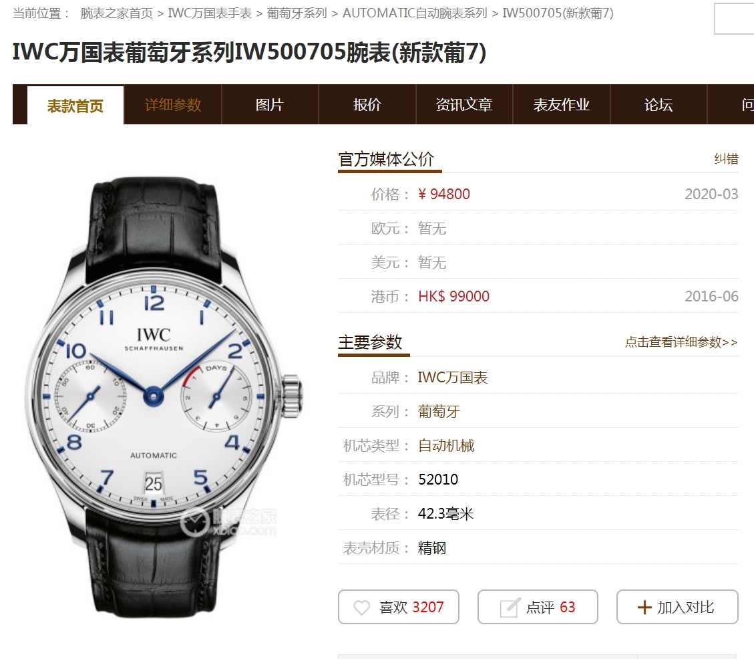
Task: Click 腕表之家首页 breadcrumb link
Action: pyautogui.click(x=117, y=13)
